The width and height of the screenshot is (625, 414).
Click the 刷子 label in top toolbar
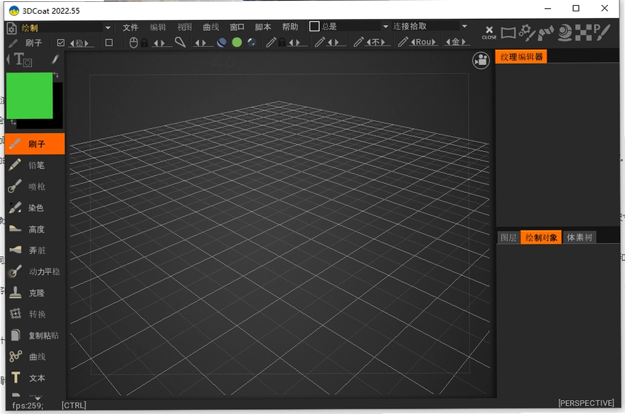click(33, 43)
